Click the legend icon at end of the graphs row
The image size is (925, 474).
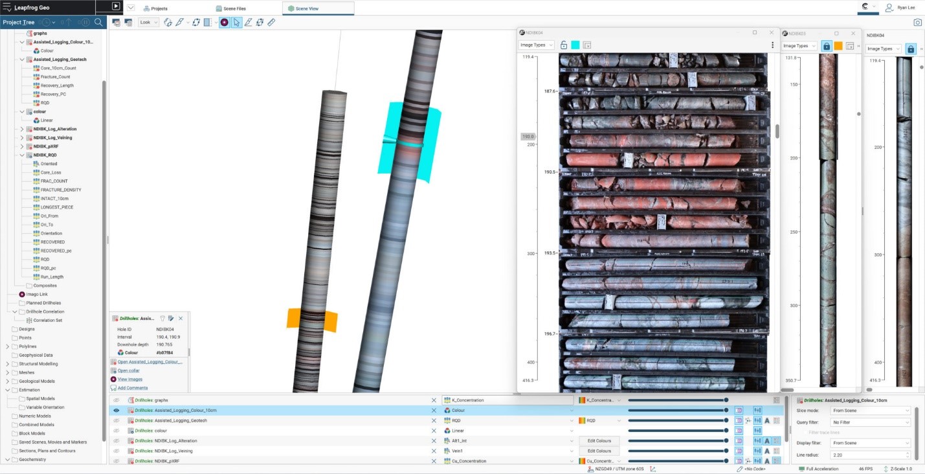pyautogui.click(x=776, y=400)
